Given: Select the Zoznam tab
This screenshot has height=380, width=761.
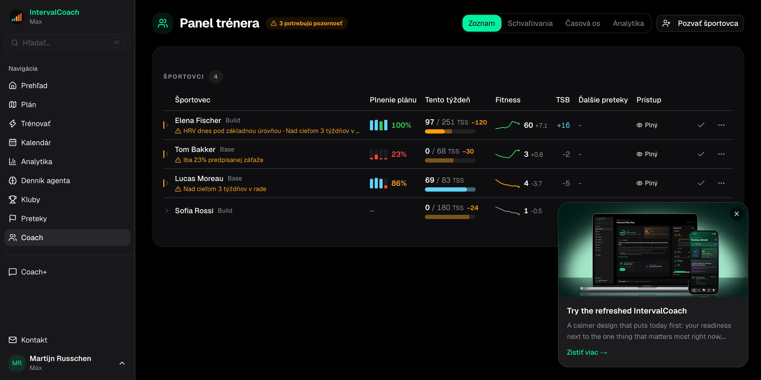Looking at the screenshot, I should point(481,23).
